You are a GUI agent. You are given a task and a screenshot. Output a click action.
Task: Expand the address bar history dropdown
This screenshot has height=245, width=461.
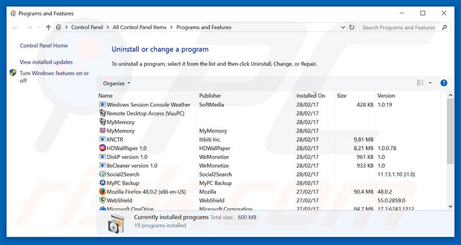click(x=343, y=27)
